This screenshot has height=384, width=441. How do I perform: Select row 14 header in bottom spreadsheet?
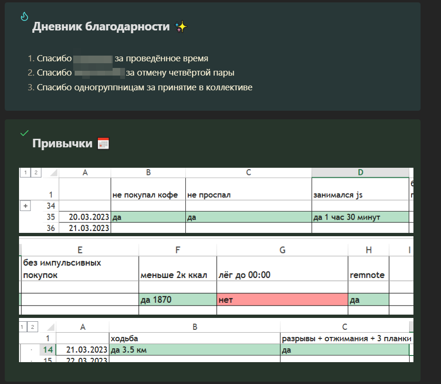click(48, 350)
